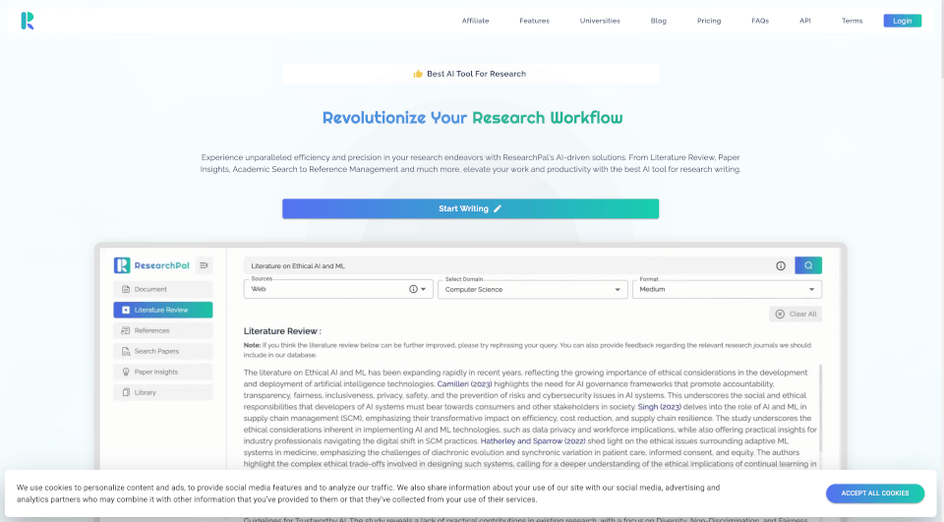Click the magnifier search button
The width and height of the screenshot is (944, 522).
[x=808, y=265]
